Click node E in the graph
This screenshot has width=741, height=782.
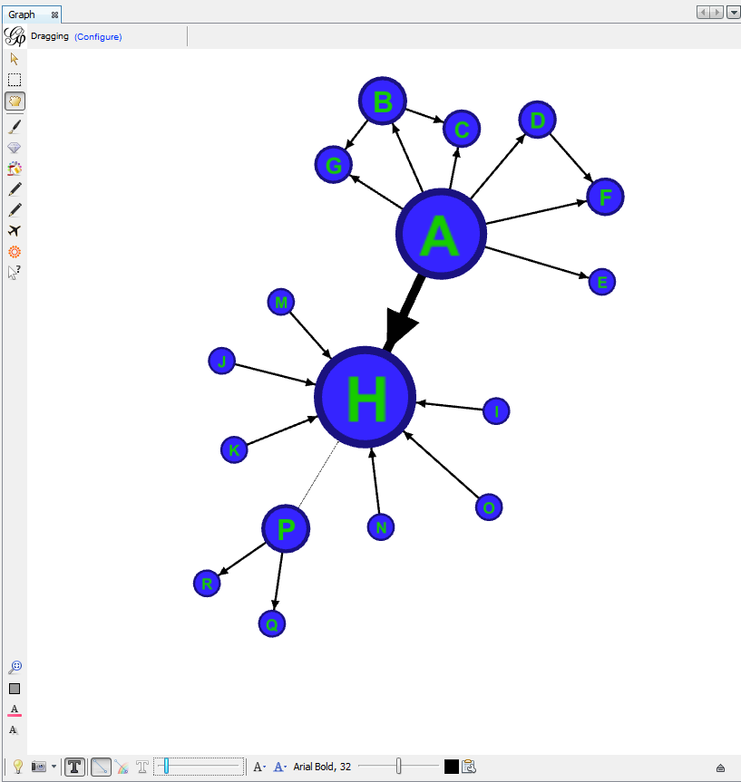(x=602, y=283)
